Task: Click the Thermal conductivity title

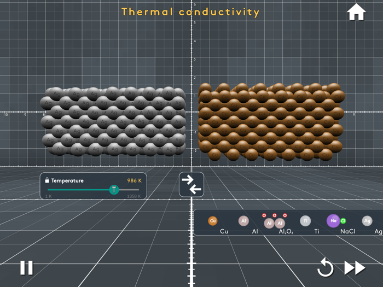Action: (x=190, y=12)
